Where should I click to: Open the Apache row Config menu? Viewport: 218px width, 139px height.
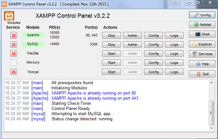pos(154,35)
